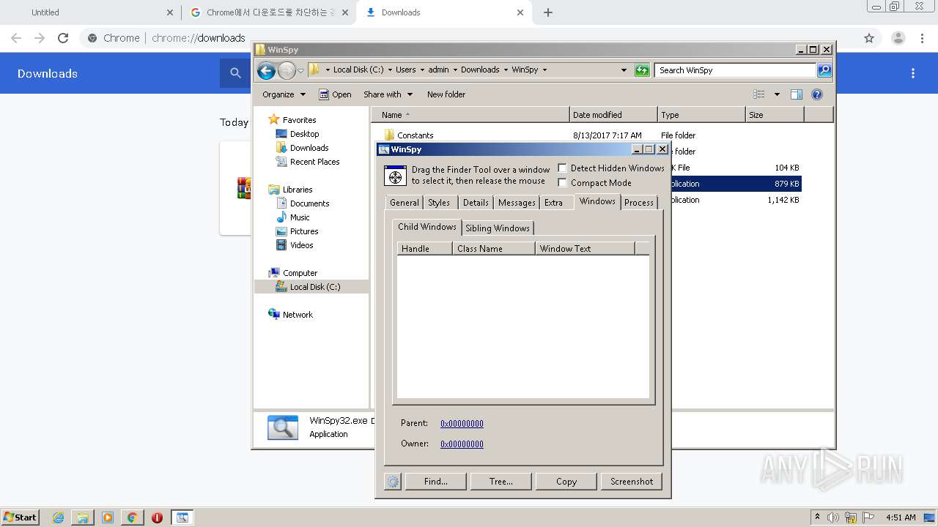This screenshot has height=527, width=938.
Task: Click the Search WinSpy magnifier button
Action: click(x=824, y=70)
